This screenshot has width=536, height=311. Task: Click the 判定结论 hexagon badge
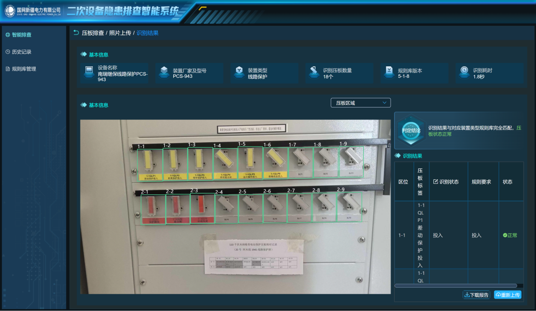pos(411,131)
